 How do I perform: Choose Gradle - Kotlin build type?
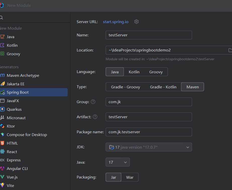pyautogui.click(x=163, y=87)
